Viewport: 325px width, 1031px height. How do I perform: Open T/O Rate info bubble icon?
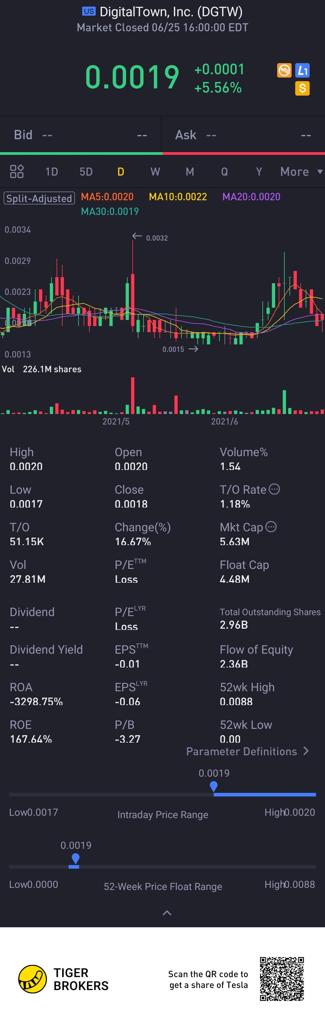tap(274, 489)
